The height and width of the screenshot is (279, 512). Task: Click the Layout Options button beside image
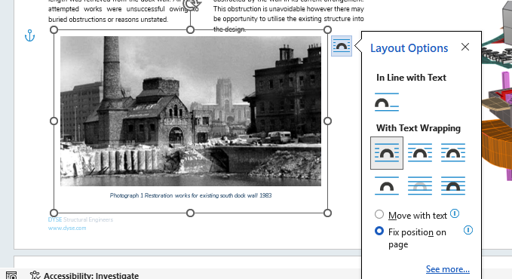(342, 46)
